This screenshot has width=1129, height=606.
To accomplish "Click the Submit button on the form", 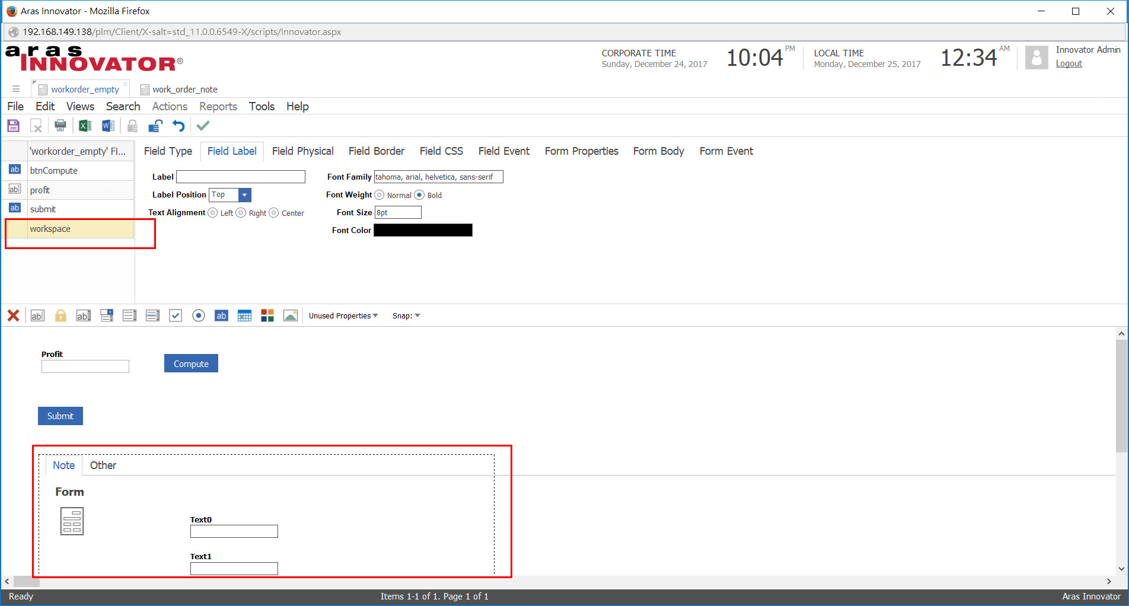I will 60,416.
